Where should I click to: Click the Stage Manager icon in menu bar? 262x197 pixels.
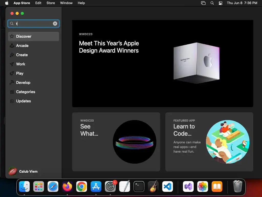pyautogui.click(x=203, y=3)
